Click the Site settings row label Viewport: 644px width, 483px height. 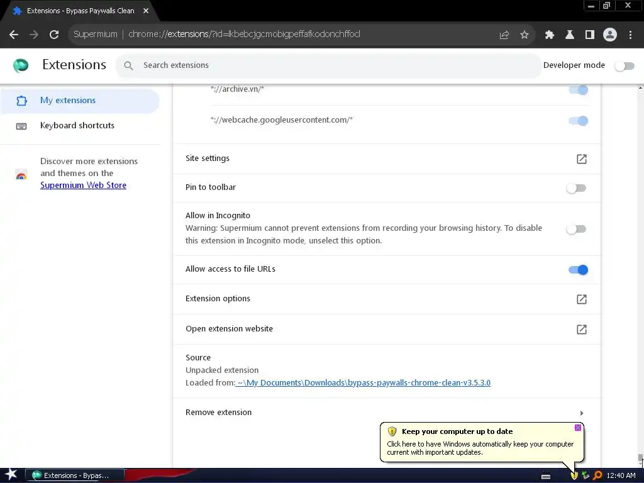208,158
